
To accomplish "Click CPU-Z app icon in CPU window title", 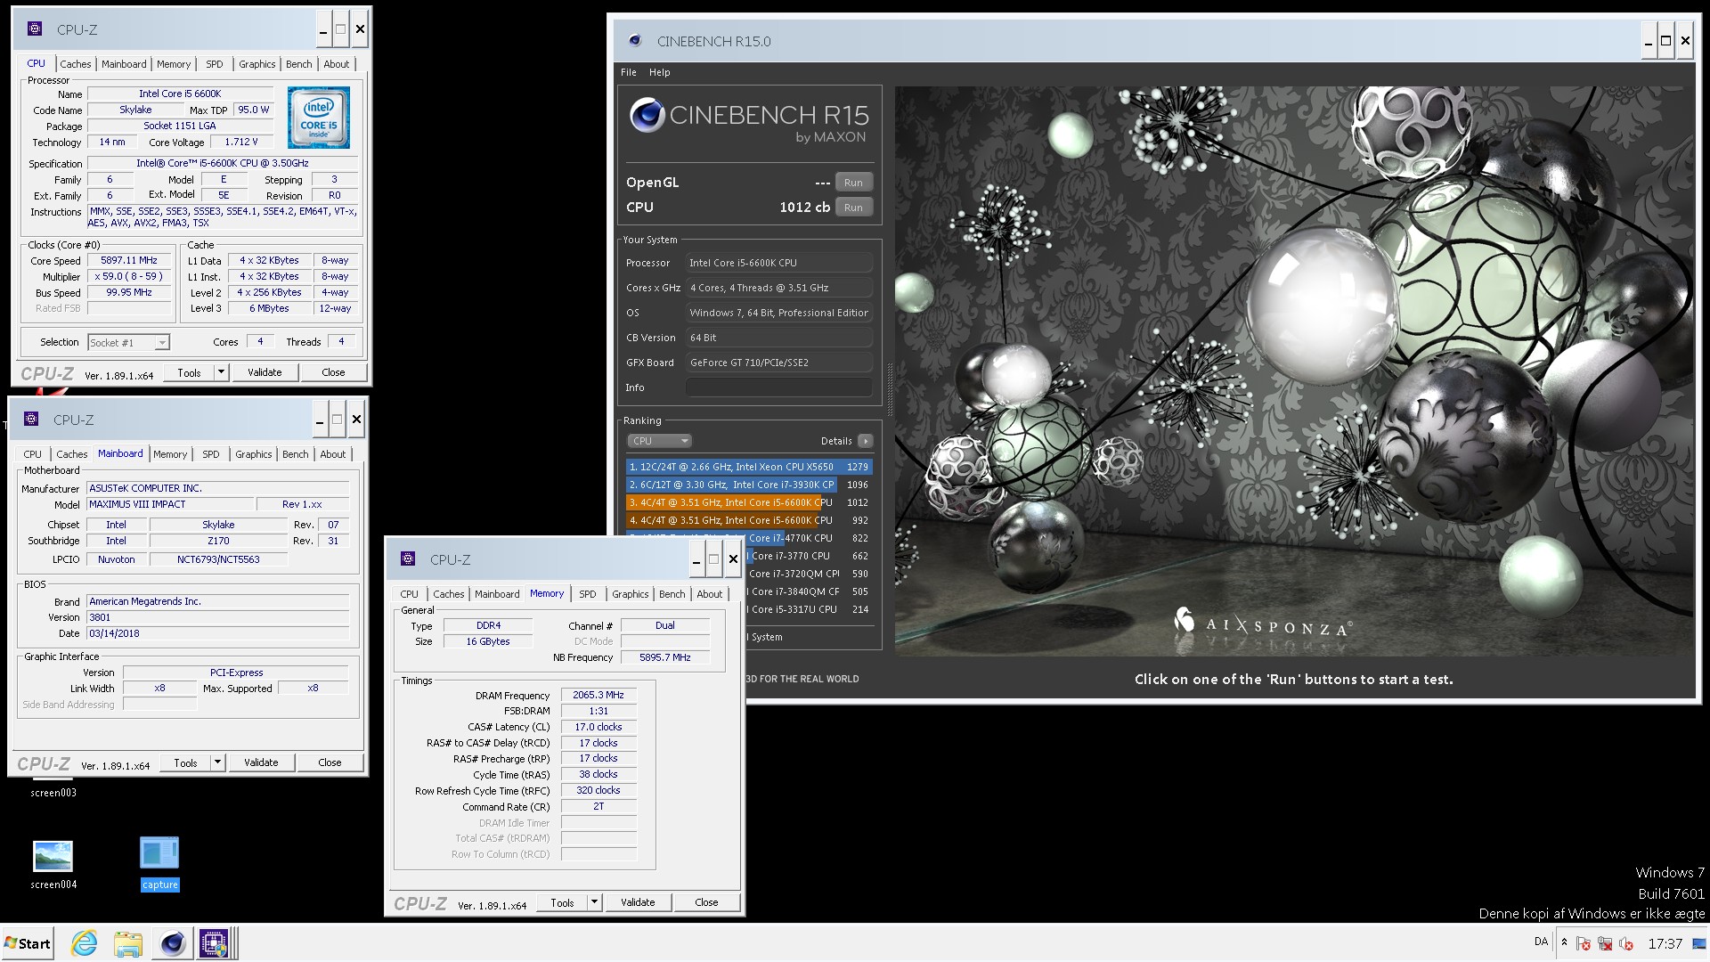I will click(35, 29).
